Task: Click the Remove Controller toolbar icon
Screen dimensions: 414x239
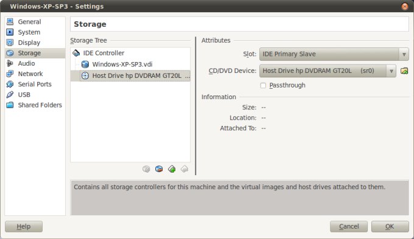Action: coord(159,169)
